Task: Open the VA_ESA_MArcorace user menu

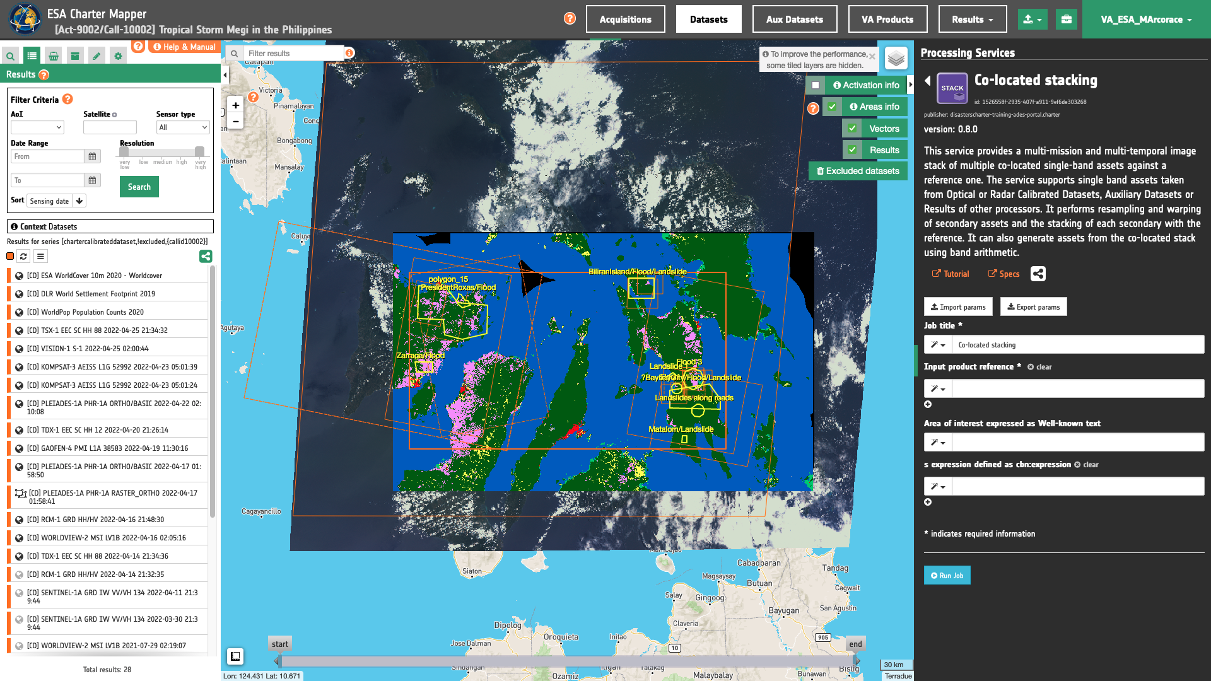Action: (x=1146, y=20)
